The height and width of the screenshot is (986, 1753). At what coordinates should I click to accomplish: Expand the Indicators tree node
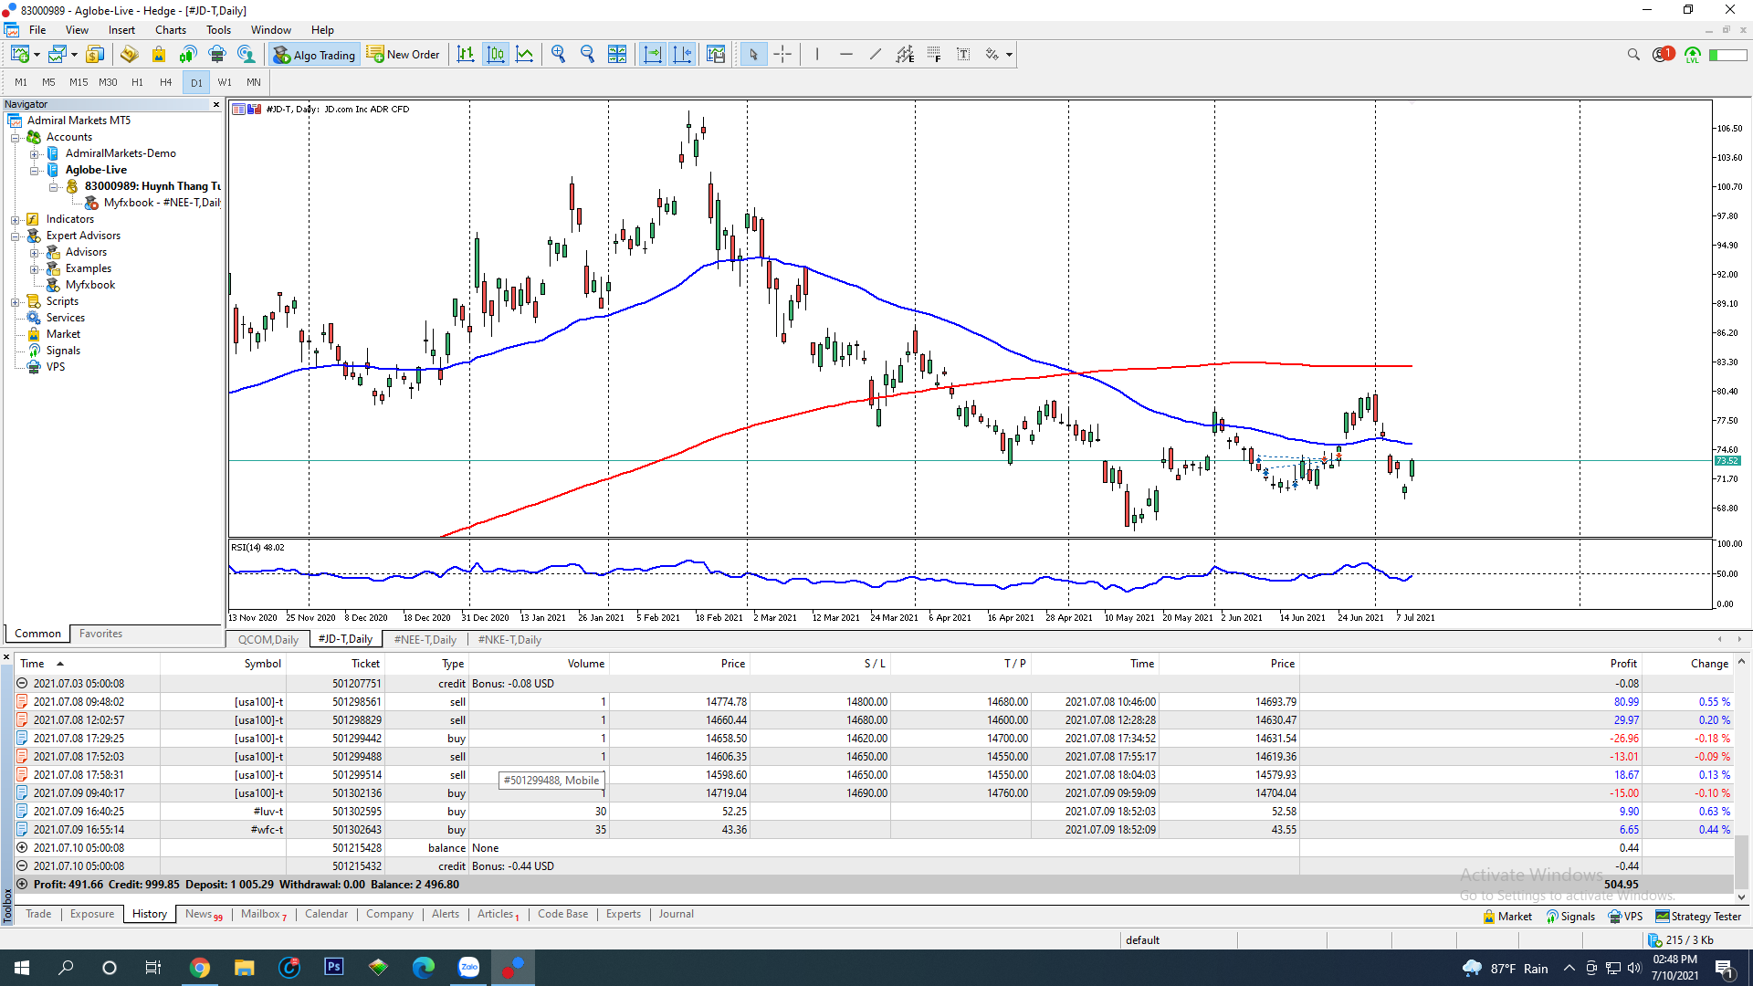(16, 219)
